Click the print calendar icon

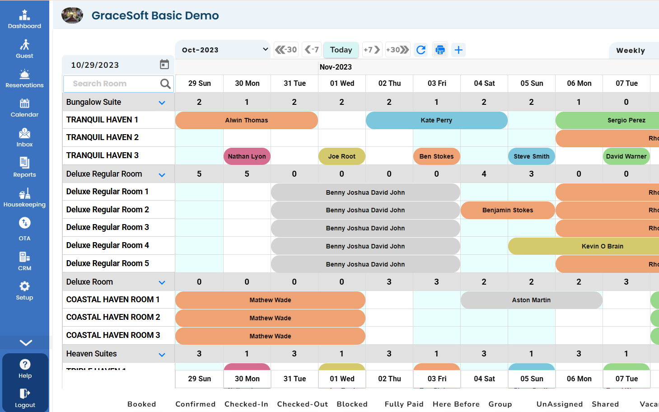click(440, 50)
